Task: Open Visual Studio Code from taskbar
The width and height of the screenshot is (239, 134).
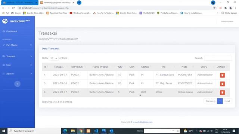Action: (96, 131)
